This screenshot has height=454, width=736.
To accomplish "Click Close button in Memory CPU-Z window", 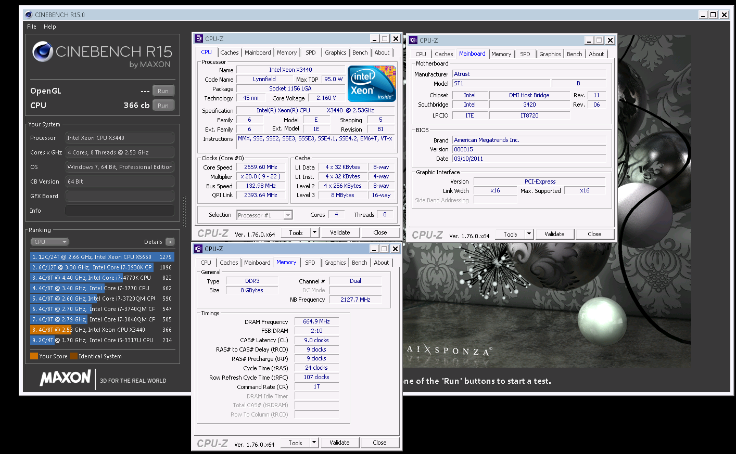I will 379,443.
